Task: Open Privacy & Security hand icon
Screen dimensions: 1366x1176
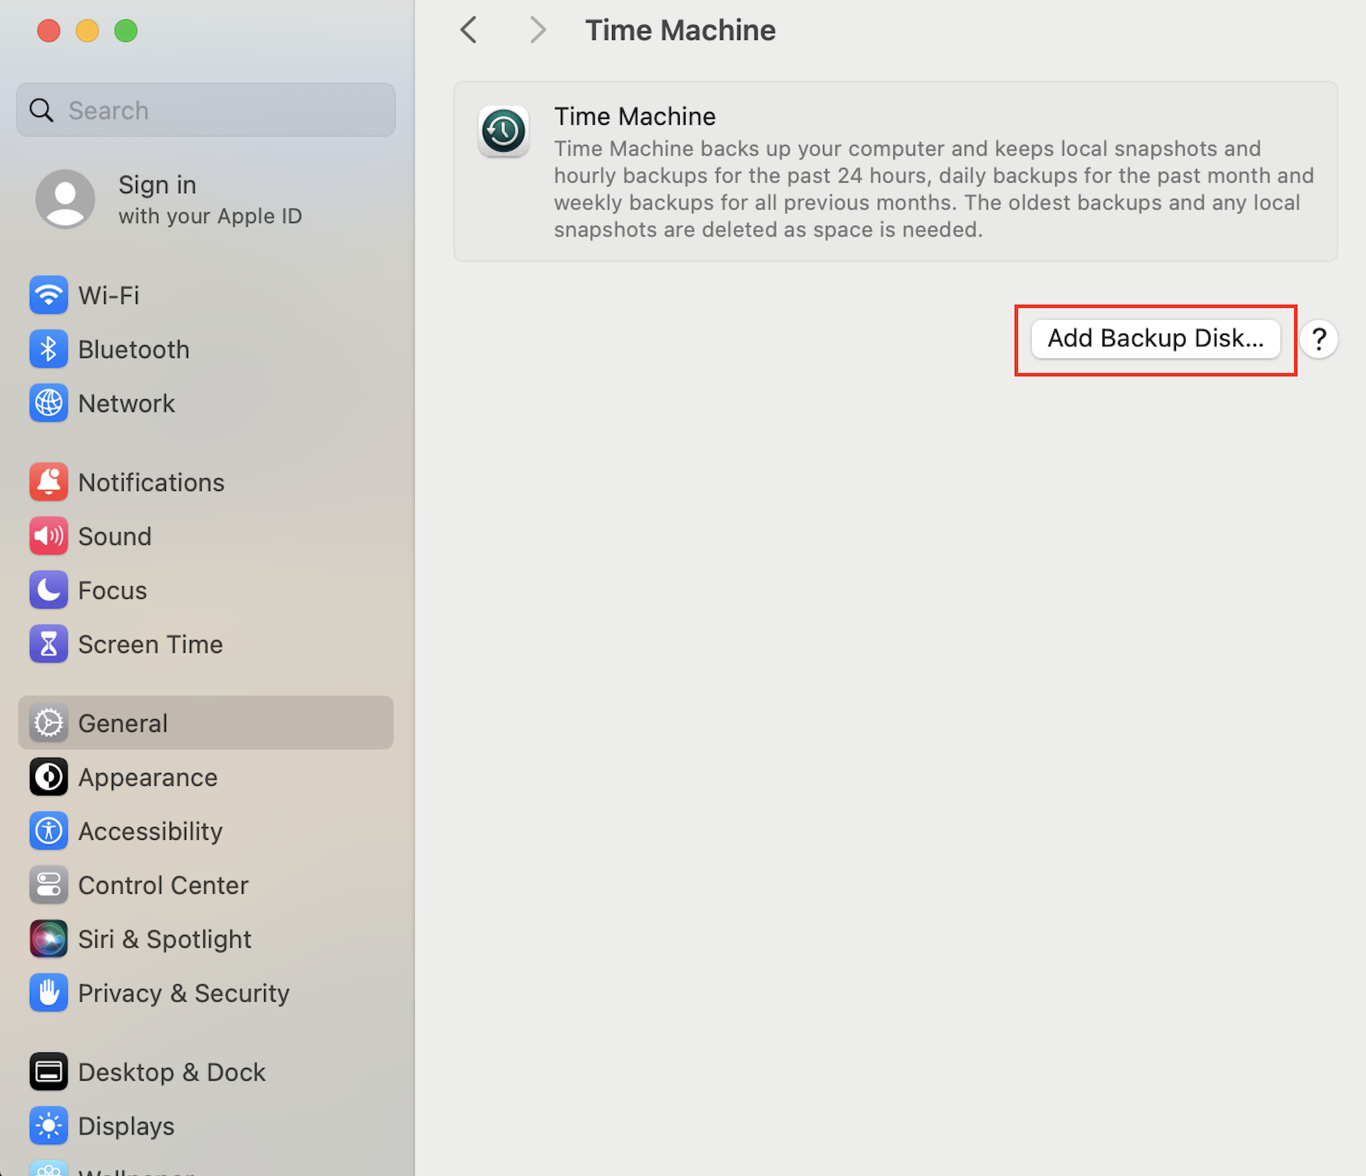Action: [x=48, y=993]
